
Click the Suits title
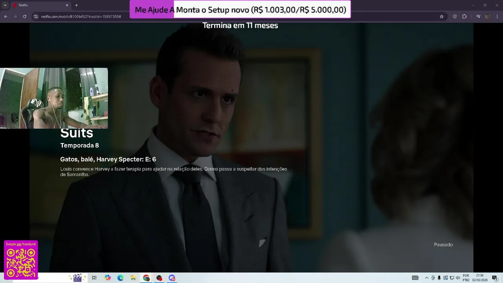[x=77, y=133]
